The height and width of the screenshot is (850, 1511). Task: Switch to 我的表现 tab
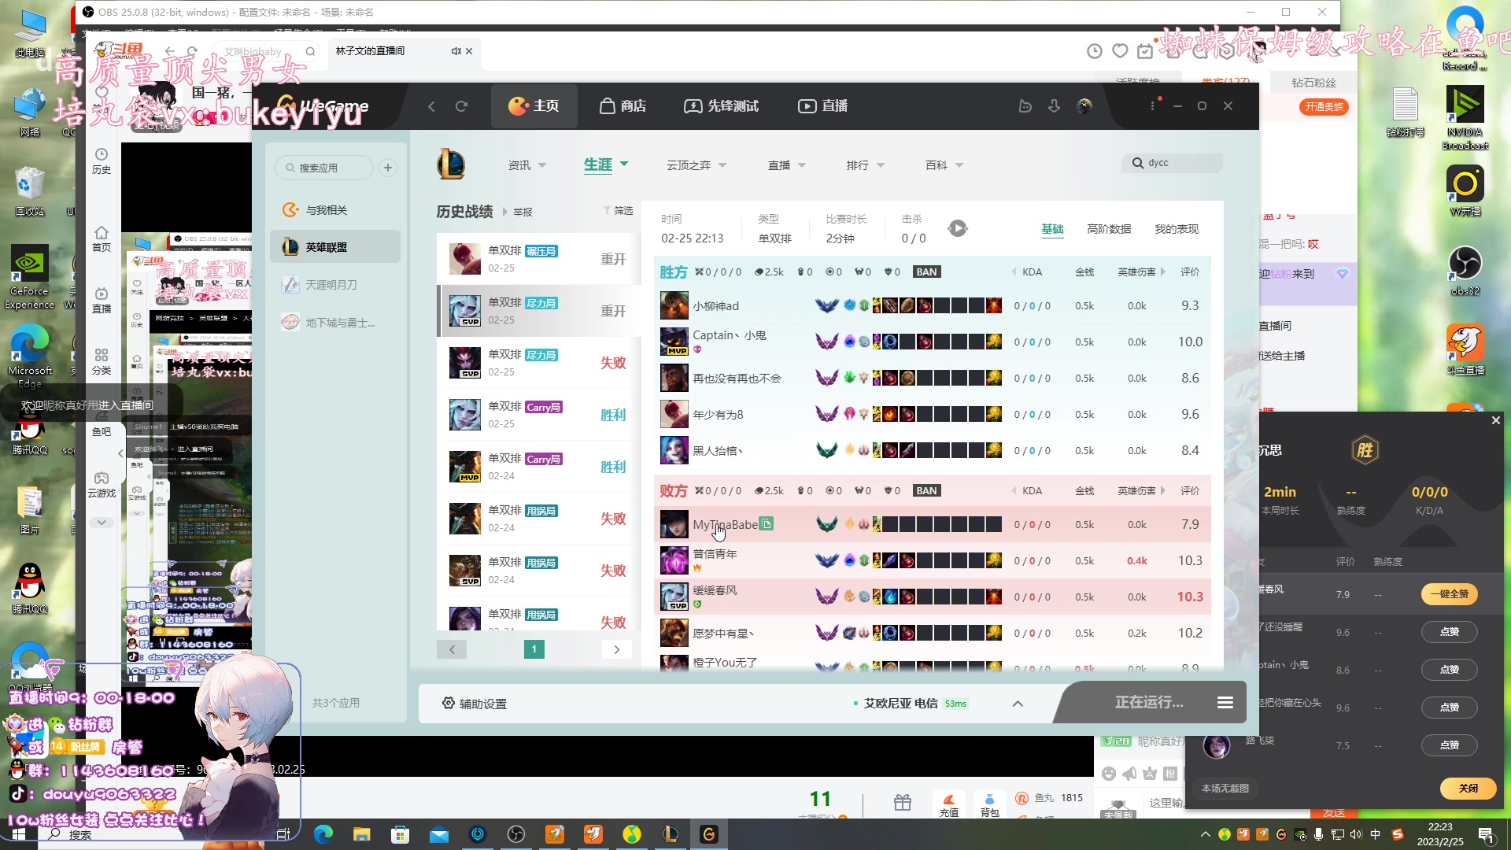tap(1177, 229)
